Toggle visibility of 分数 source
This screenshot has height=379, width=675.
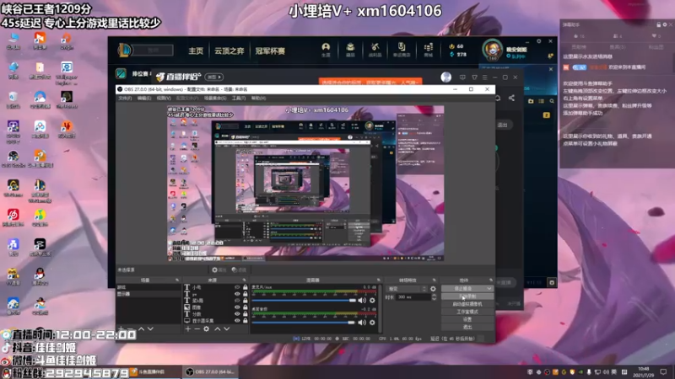pyautogui.click(x=237, y=313)
